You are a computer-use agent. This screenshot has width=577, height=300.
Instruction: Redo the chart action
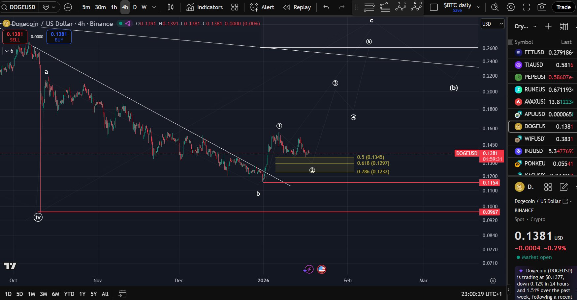[342, 7]
